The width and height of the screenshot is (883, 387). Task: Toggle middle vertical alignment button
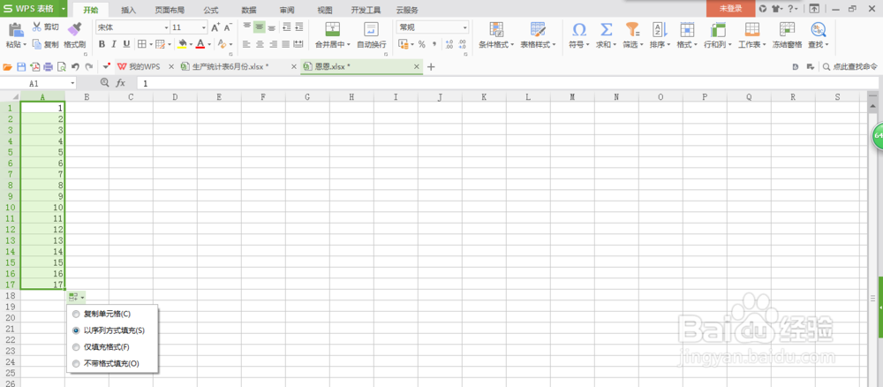(259, 27)
